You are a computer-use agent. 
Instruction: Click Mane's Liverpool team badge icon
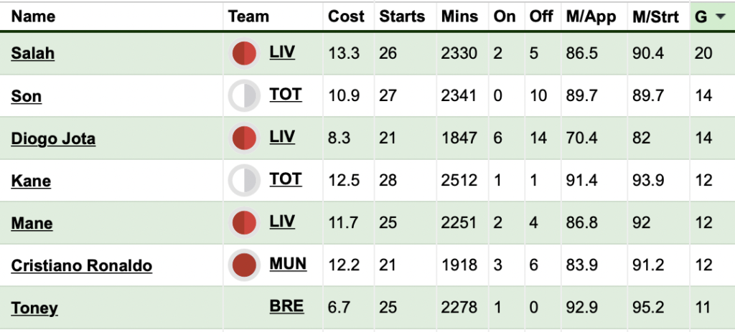click(244, 223)
